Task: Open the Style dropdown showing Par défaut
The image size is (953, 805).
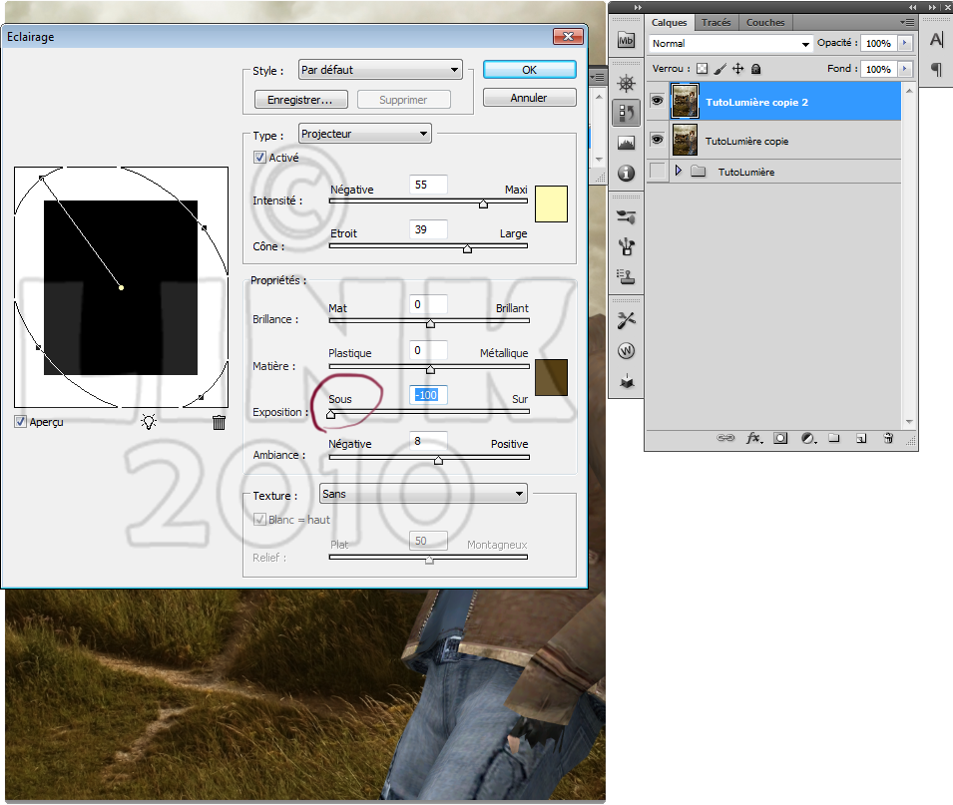Action: (x=381, y=70)
